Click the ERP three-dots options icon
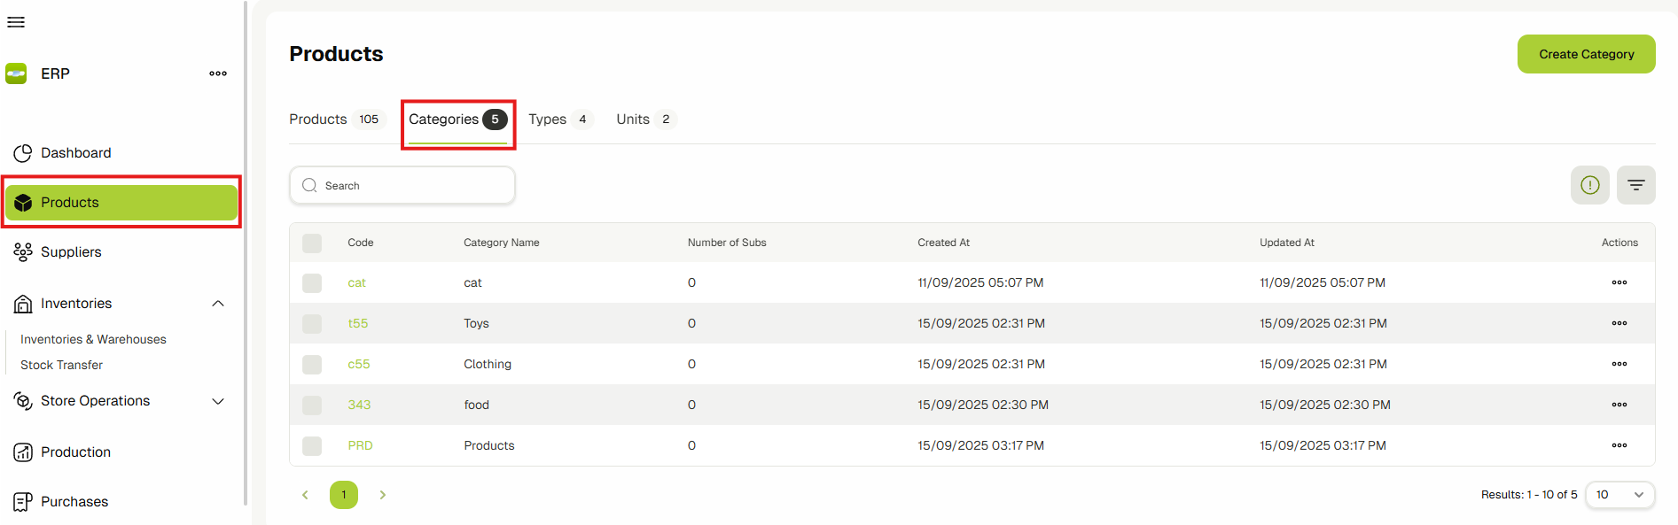Screen dimensions: 1678x525 click(x=218, y=73)
